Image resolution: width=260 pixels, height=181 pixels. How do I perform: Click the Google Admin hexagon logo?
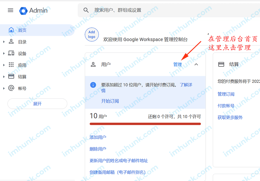(x=23, y=11)
